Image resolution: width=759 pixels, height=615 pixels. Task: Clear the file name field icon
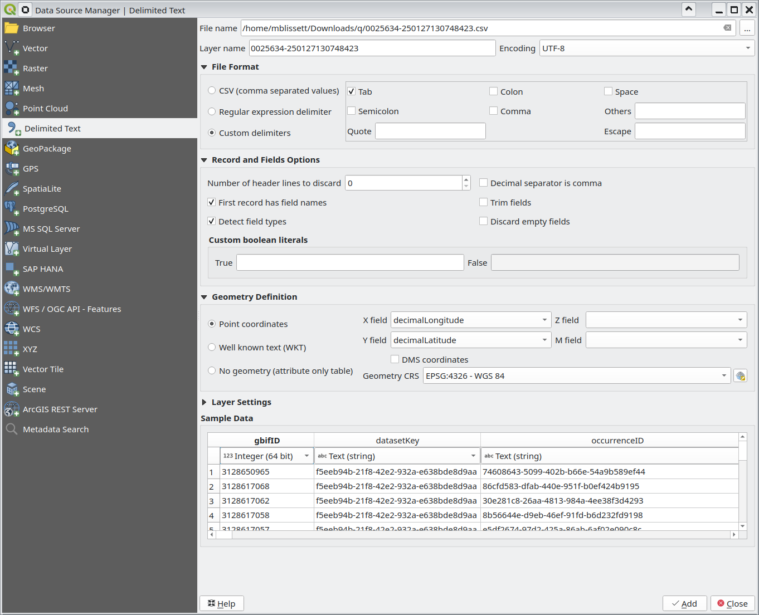coord(727,28)
